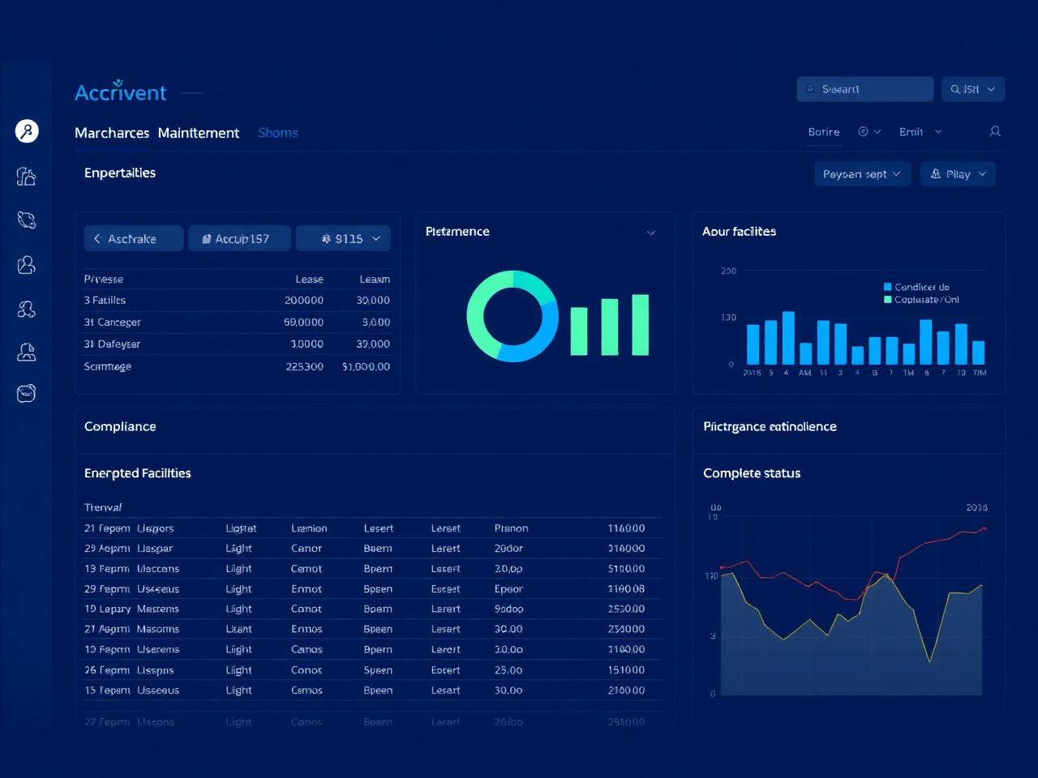The width and height of the screenshot is (1038, 778).
Task: Click the Trenval table header
Action: coord(103,507)
